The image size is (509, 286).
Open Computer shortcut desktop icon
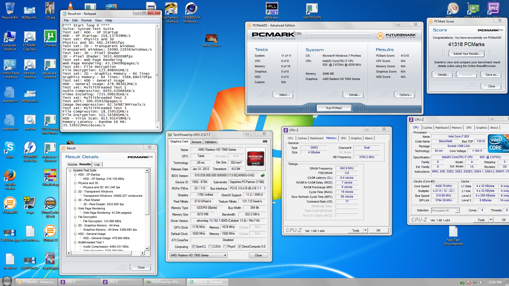pos(10,41)
